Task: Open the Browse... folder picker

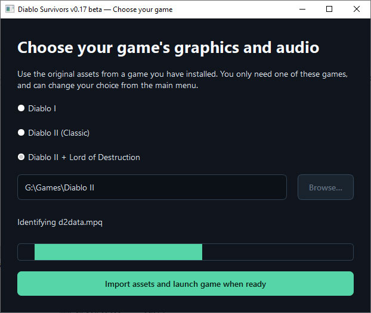Action: coord(326,187)
